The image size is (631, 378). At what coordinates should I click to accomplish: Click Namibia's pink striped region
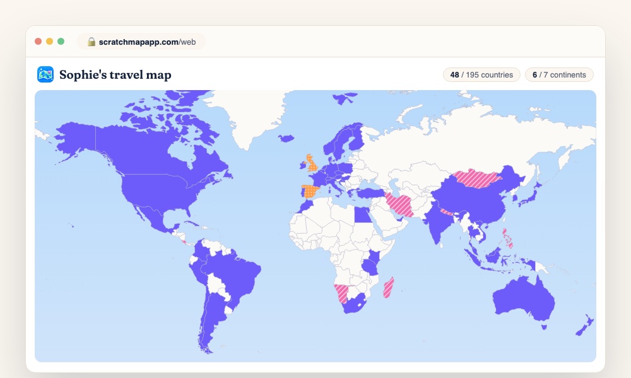point(341,292)
